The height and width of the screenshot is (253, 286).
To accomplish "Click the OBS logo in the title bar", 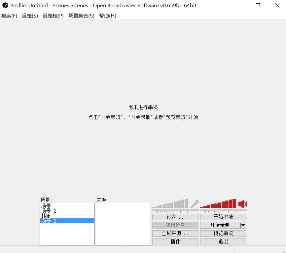I will point(5,5).
